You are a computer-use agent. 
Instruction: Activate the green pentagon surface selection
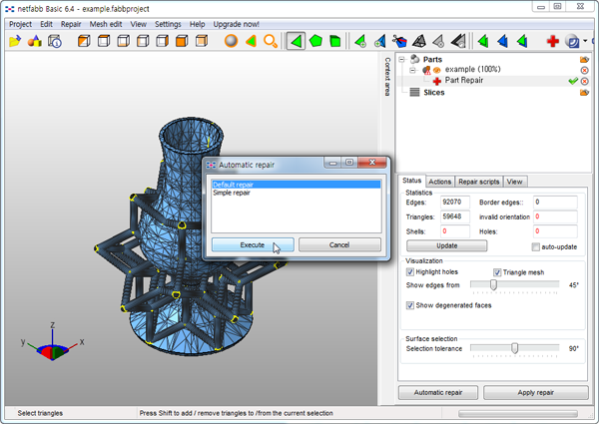(x=315, y=41)
